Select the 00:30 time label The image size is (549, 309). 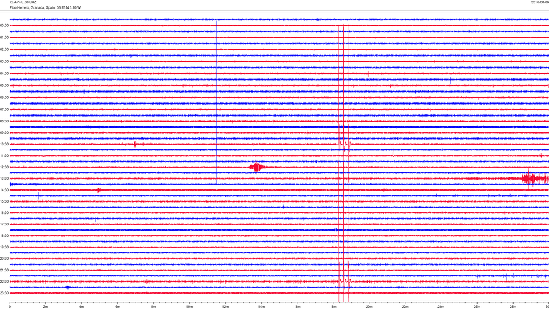point(4,26)
